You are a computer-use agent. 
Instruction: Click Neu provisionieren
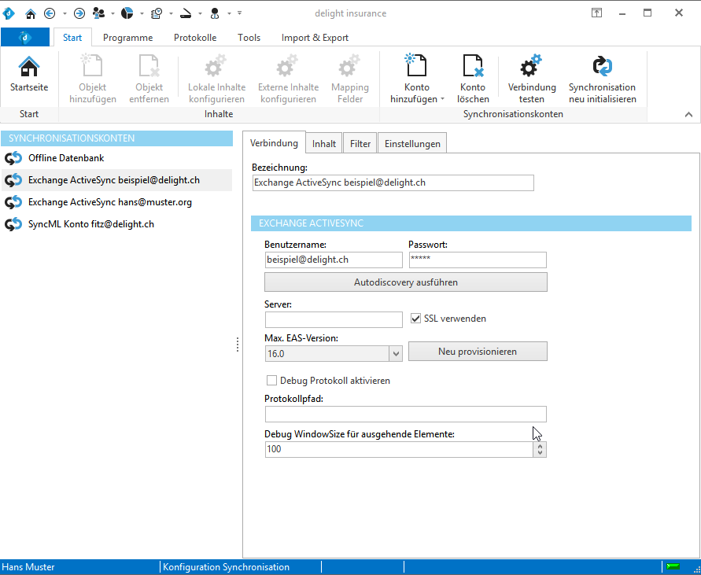click(x=478, y=351)
